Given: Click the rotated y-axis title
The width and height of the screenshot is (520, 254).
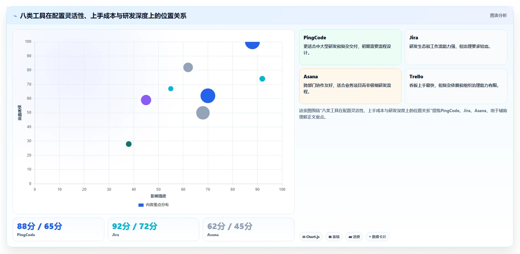Looking at the screenshot, I should [20, 113].
